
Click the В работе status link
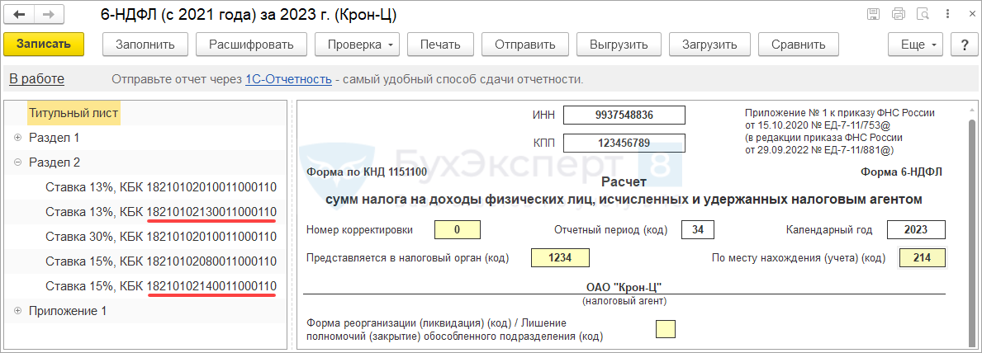click(x=36, y=79)
